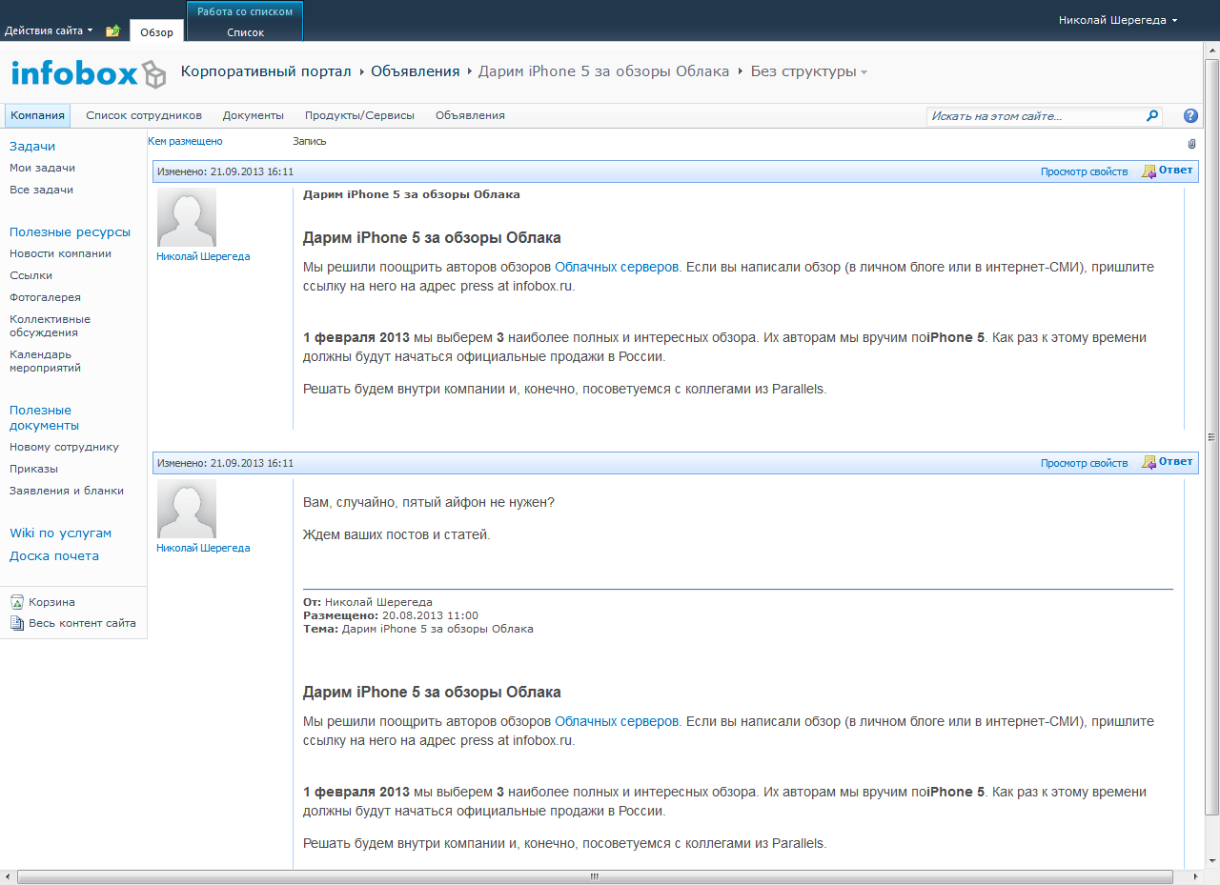Open Приказы sidebar link
1220x885 pixels.
click(33, 469)
